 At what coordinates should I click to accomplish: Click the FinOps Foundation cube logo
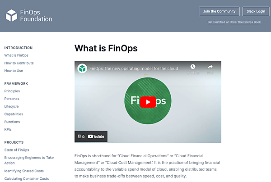[x=12, y=16]
